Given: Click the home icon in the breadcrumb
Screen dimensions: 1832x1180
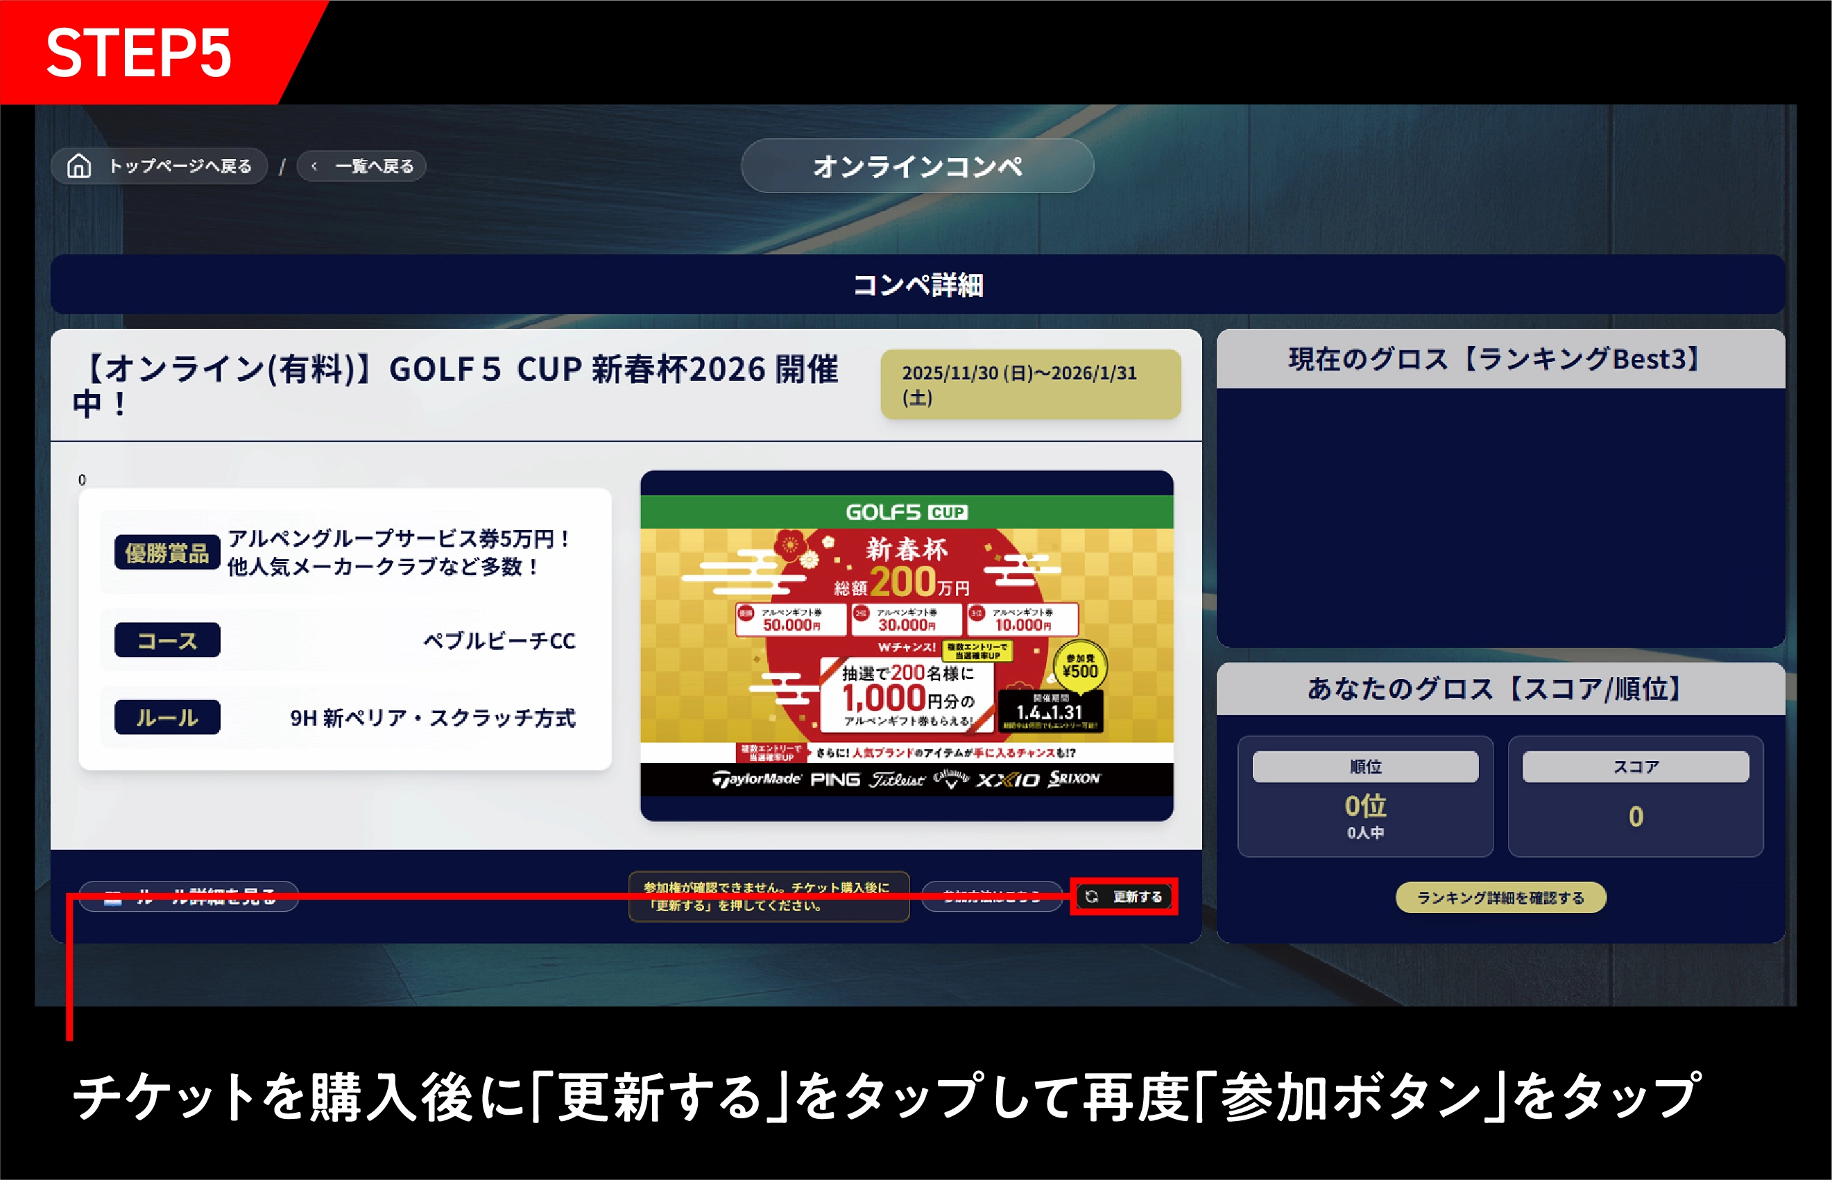Looking at the screenshot, I should pyautogui.click(x=79, y=166).
